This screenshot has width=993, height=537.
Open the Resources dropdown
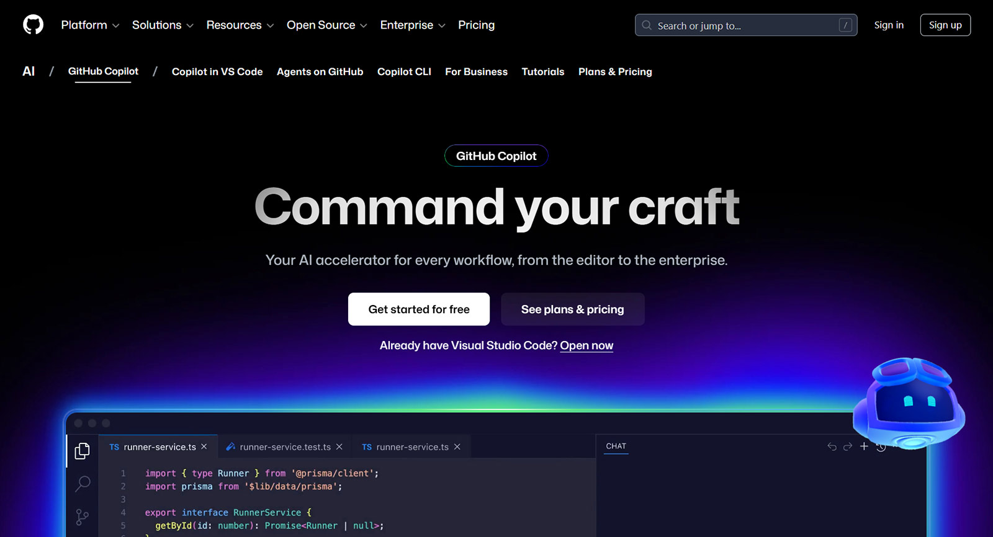[x=240, y=25]
